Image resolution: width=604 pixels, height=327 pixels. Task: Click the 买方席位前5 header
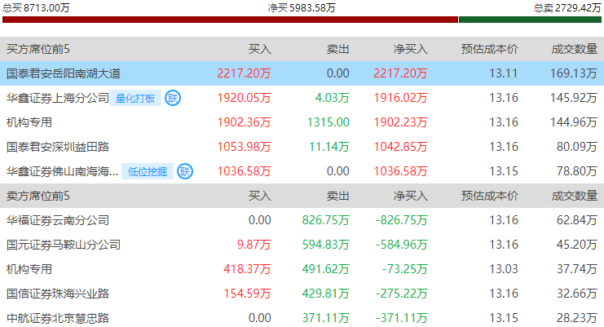pyautogui.click(x=38, y=49)
